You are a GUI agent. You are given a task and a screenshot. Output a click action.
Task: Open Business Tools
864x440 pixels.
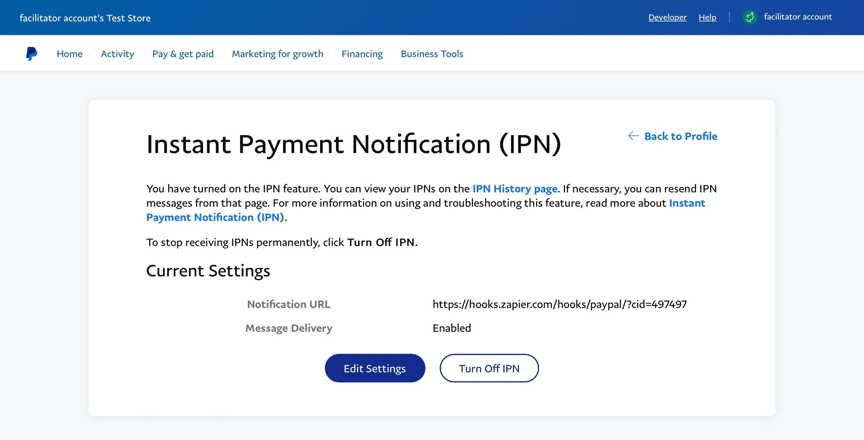point(431,53)
